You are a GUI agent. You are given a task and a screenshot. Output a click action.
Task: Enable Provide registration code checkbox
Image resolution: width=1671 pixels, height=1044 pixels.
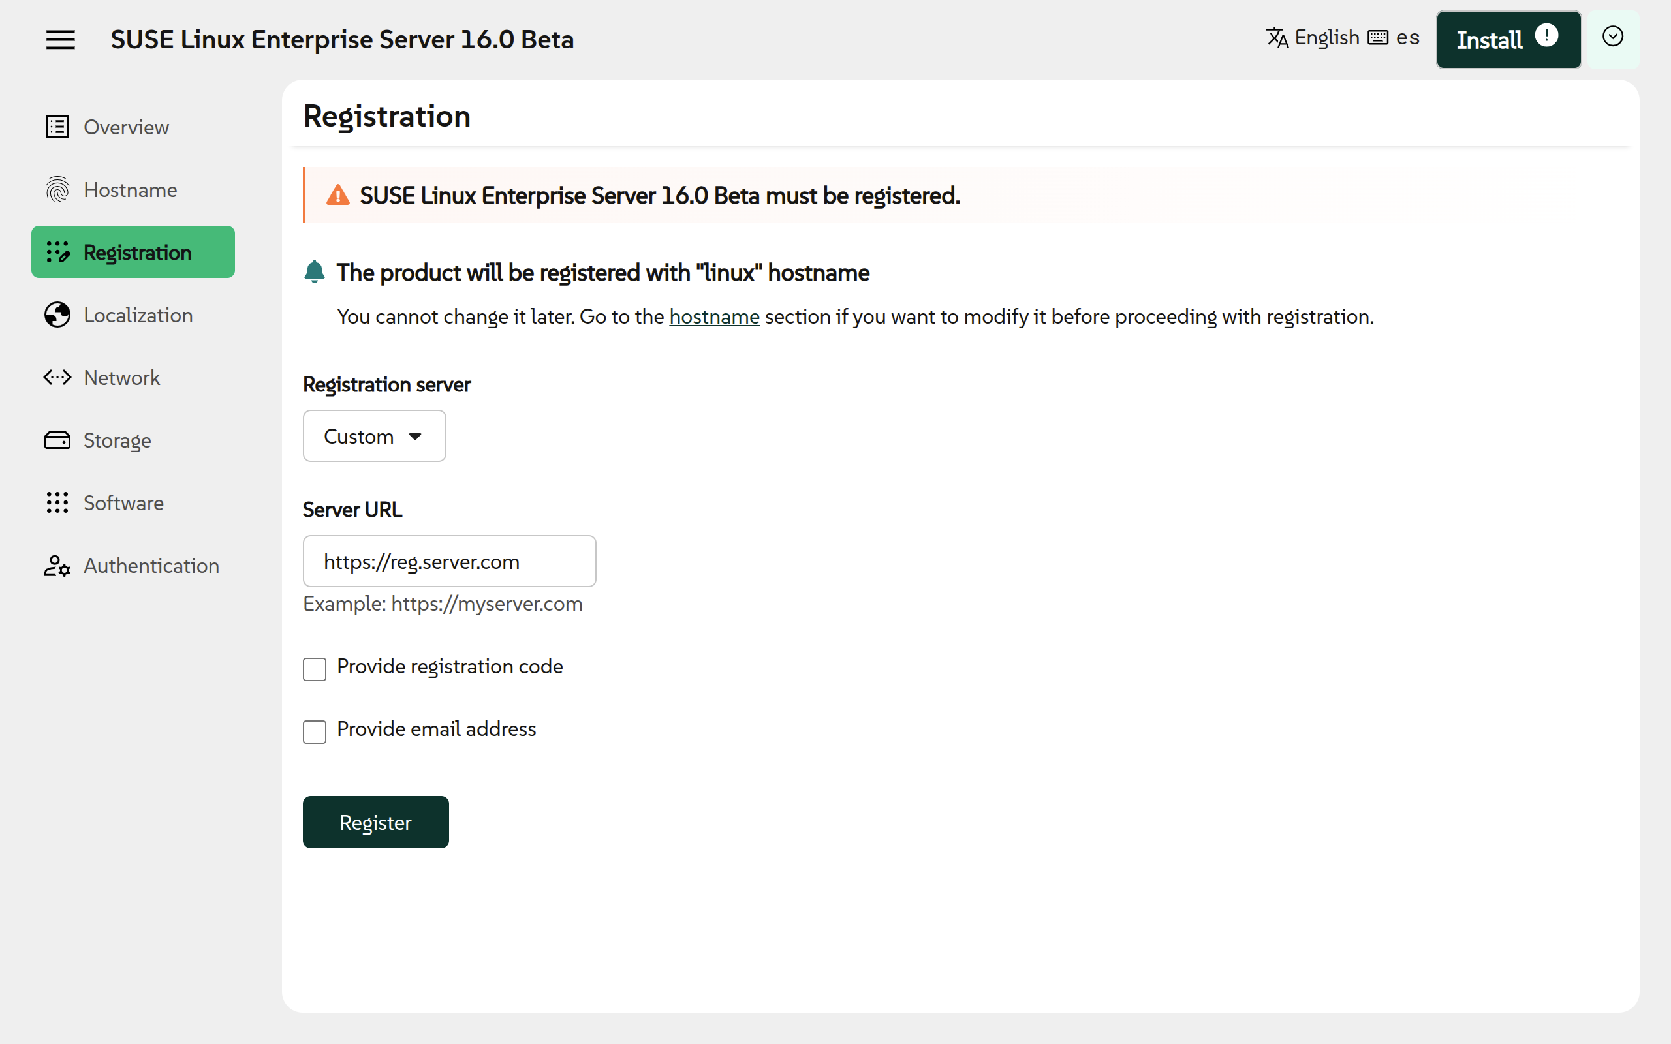[x=314, y=669]
